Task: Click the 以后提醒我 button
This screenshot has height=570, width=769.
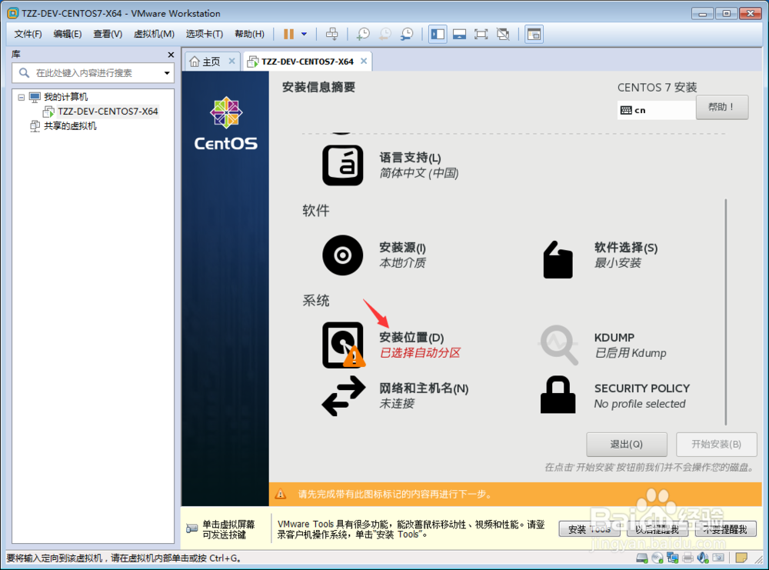Action: (657, 529)
